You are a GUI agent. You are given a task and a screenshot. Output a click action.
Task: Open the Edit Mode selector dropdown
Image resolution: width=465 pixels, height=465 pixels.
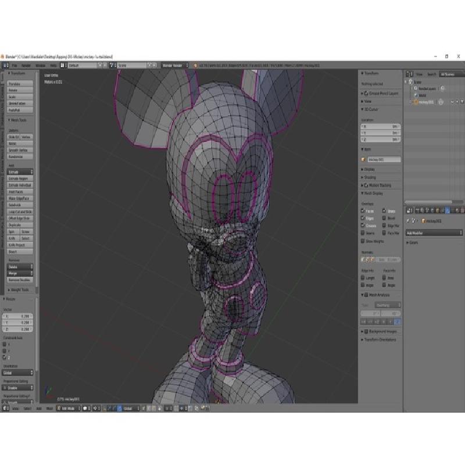[x=69, y=409]
